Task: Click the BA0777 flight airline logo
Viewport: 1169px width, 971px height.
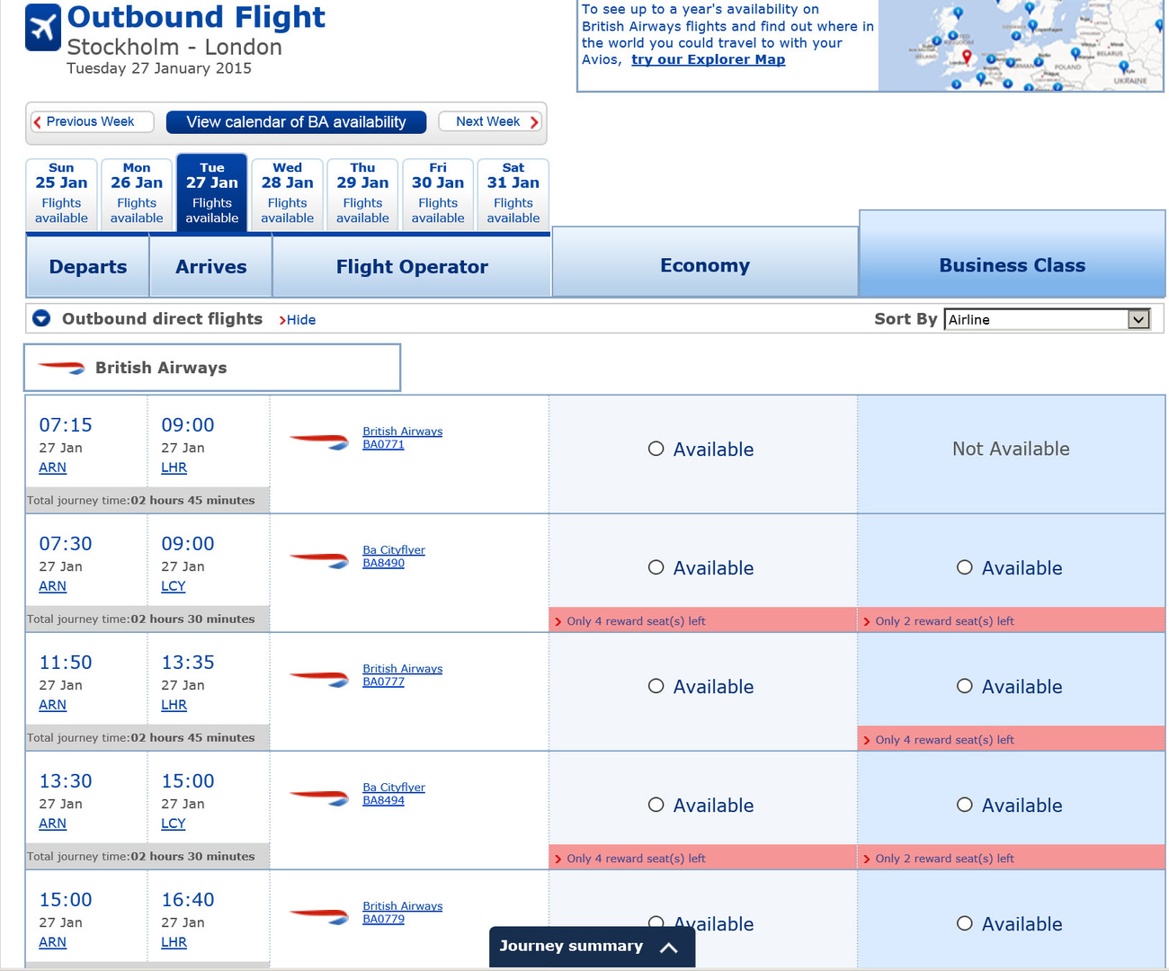Action: click(x=319, y=678)
